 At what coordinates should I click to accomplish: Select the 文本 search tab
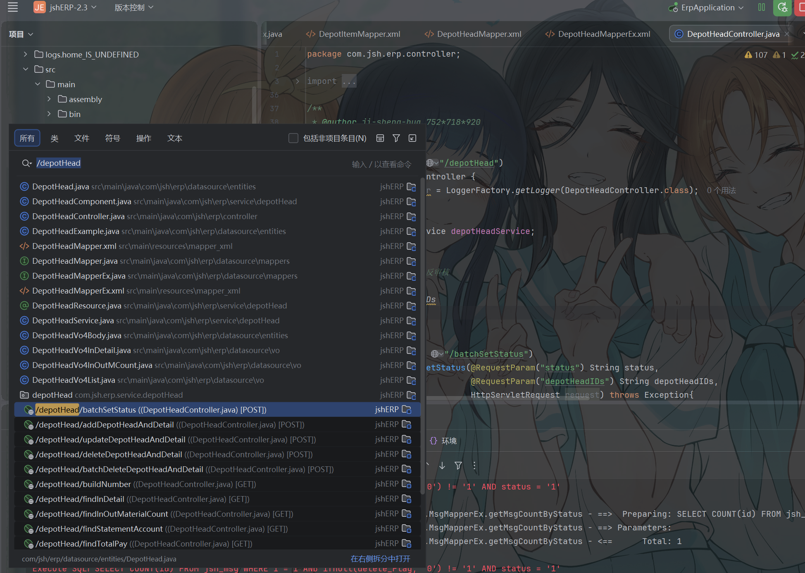[x=174, y=138]
